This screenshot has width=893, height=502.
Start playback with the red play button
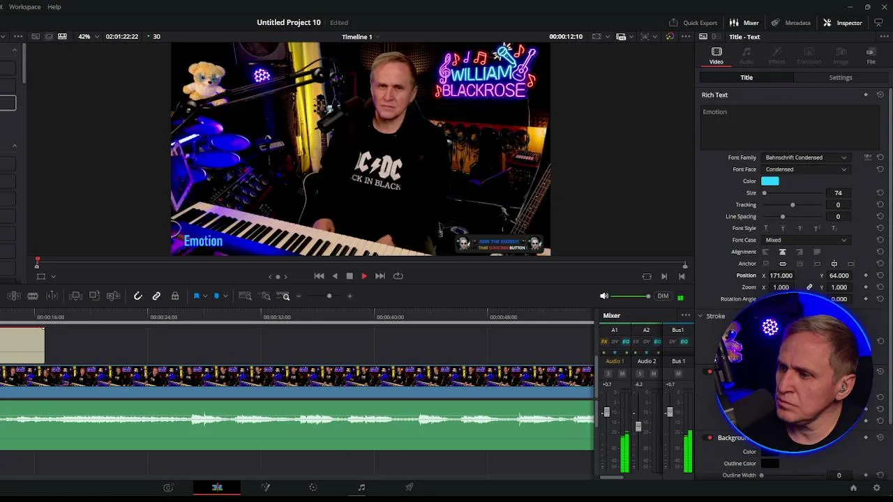click(364, 276)
